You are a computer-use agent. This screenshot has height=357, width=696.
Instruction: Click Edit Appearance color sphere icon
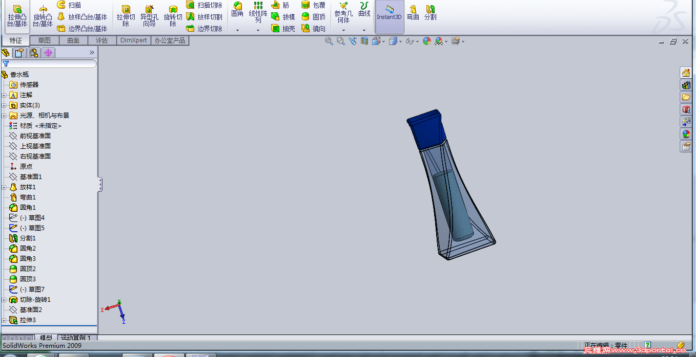click(426, 41)
